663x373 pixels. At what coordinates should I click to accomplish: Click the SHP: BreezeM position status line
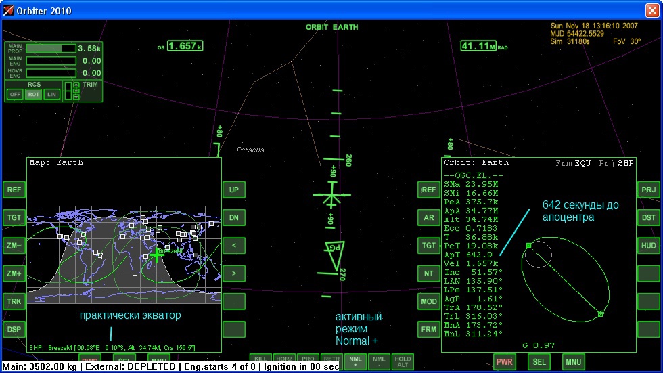(112, 348)
